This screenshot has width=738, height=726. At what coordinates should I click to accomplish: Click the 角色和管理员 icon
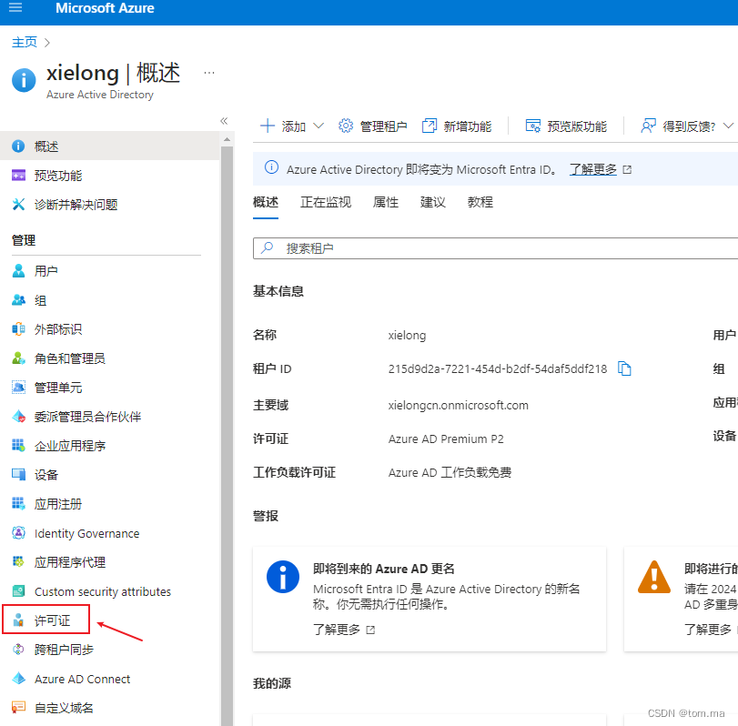(x=18, y=358)
